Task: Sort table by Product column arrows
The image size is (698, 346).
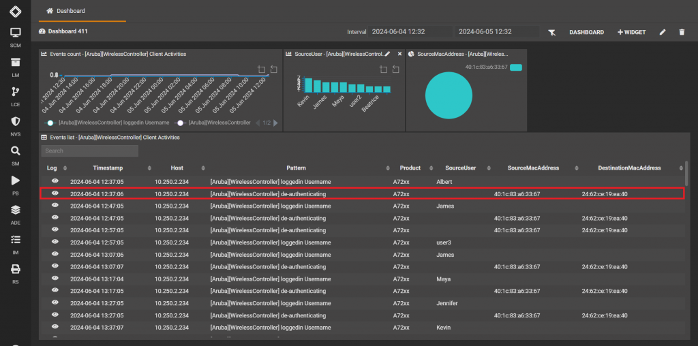Action: [x=431, y=168]
